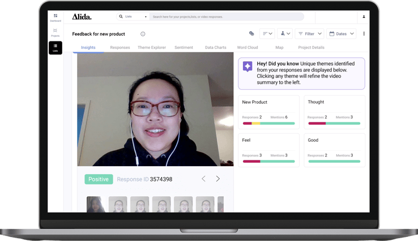418x241 pixels.
Task: Click the Thought theme sentiment bar
Action: click(x=334, y=123)
